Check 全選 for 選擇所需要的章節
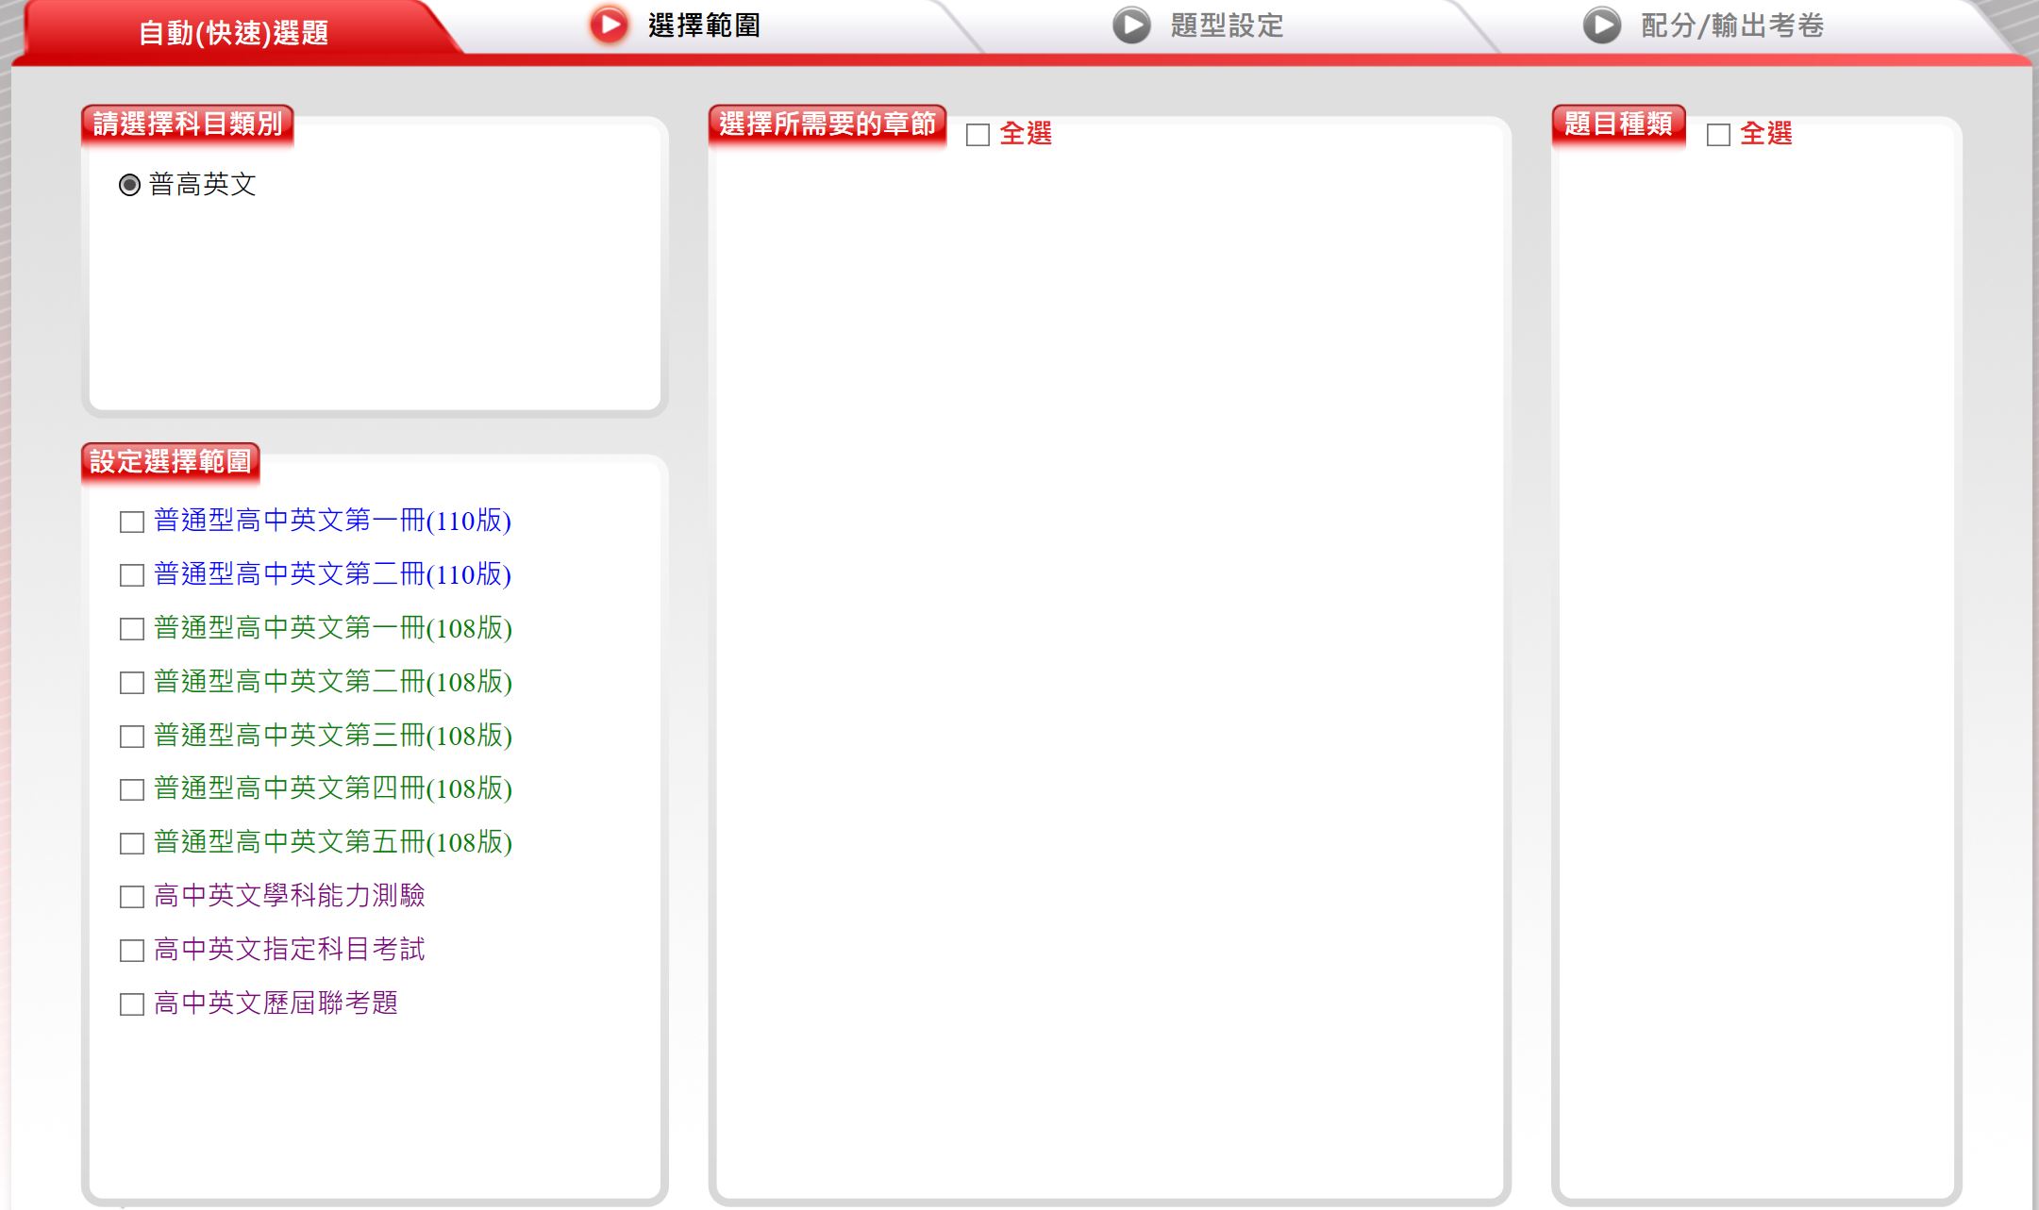 pyautogui.click(x=978, y=135)
